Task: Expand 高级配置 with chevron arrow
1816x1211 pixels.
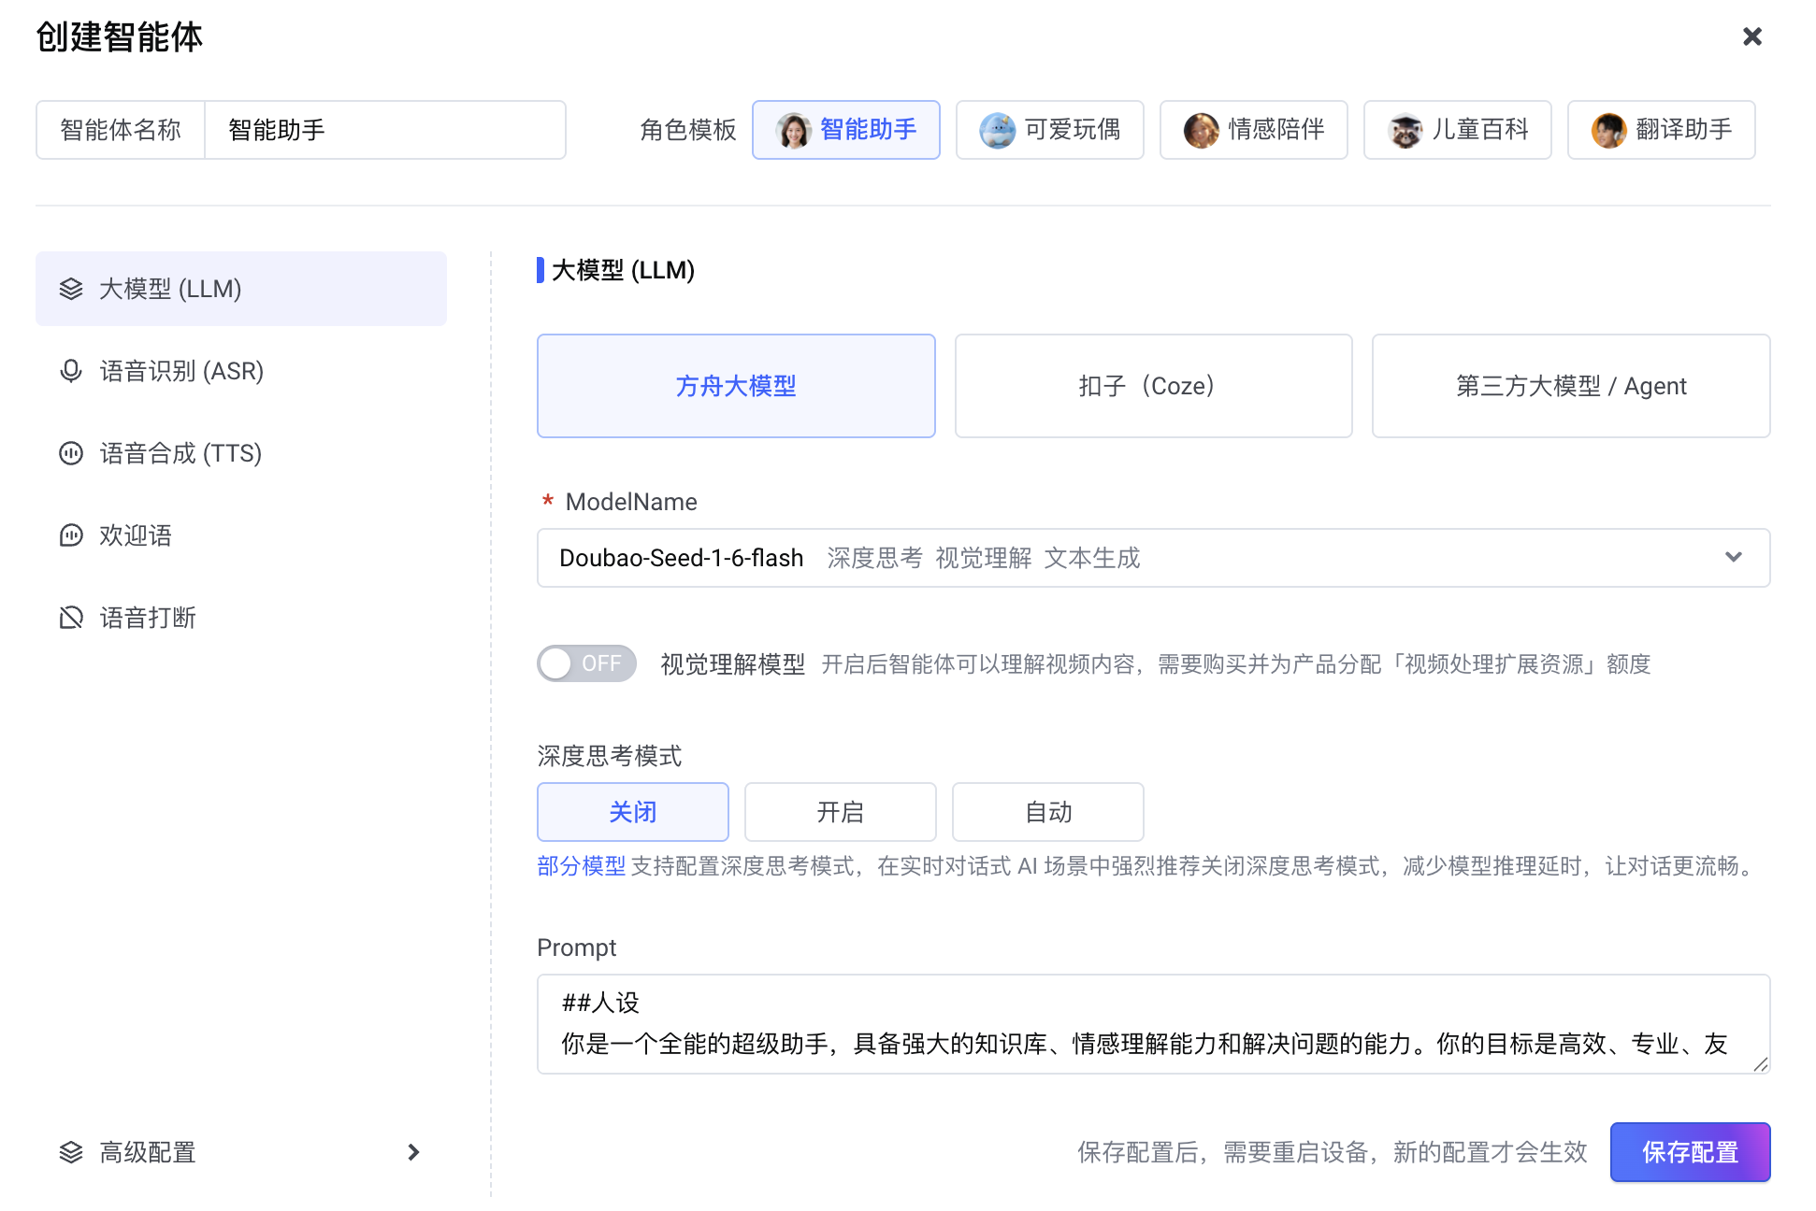Action: point(413,1152)
